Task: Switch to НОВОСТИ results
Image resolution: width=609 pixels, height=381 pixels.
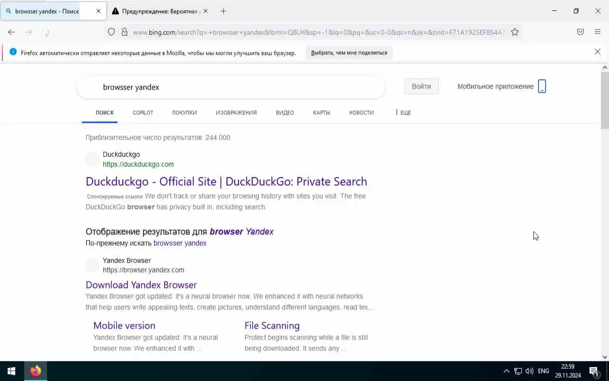Action: [x=362, y=113]
